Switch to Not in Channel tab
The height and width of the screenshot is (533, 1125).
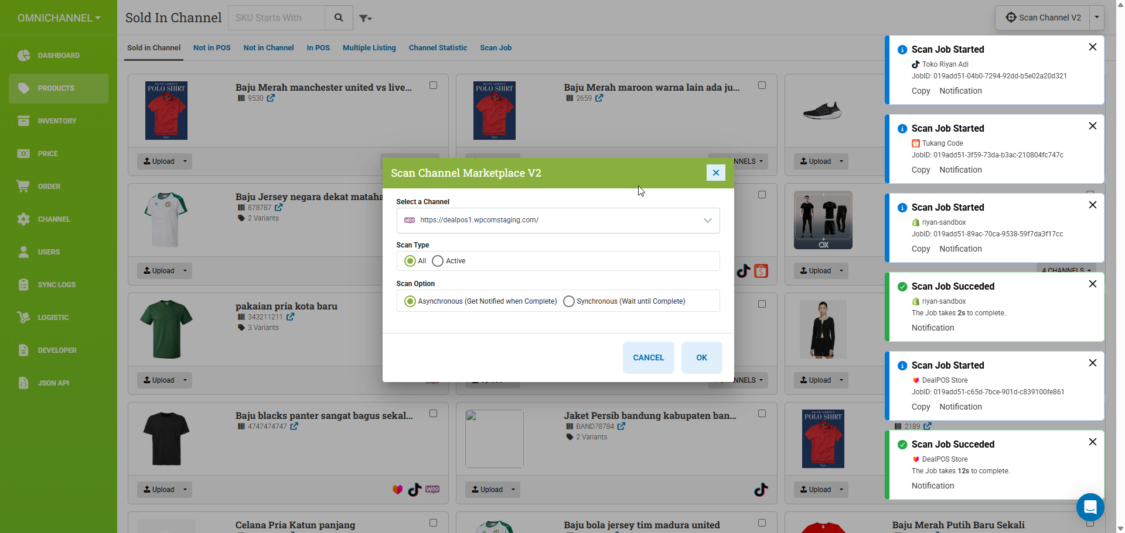pyautogui.click(x=268, y=48)
